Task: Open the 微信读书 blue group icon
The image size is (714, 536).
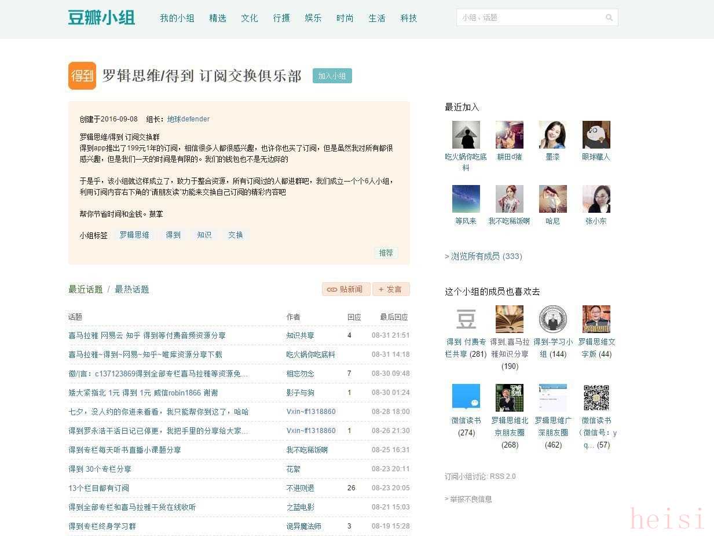Action: 466,398
